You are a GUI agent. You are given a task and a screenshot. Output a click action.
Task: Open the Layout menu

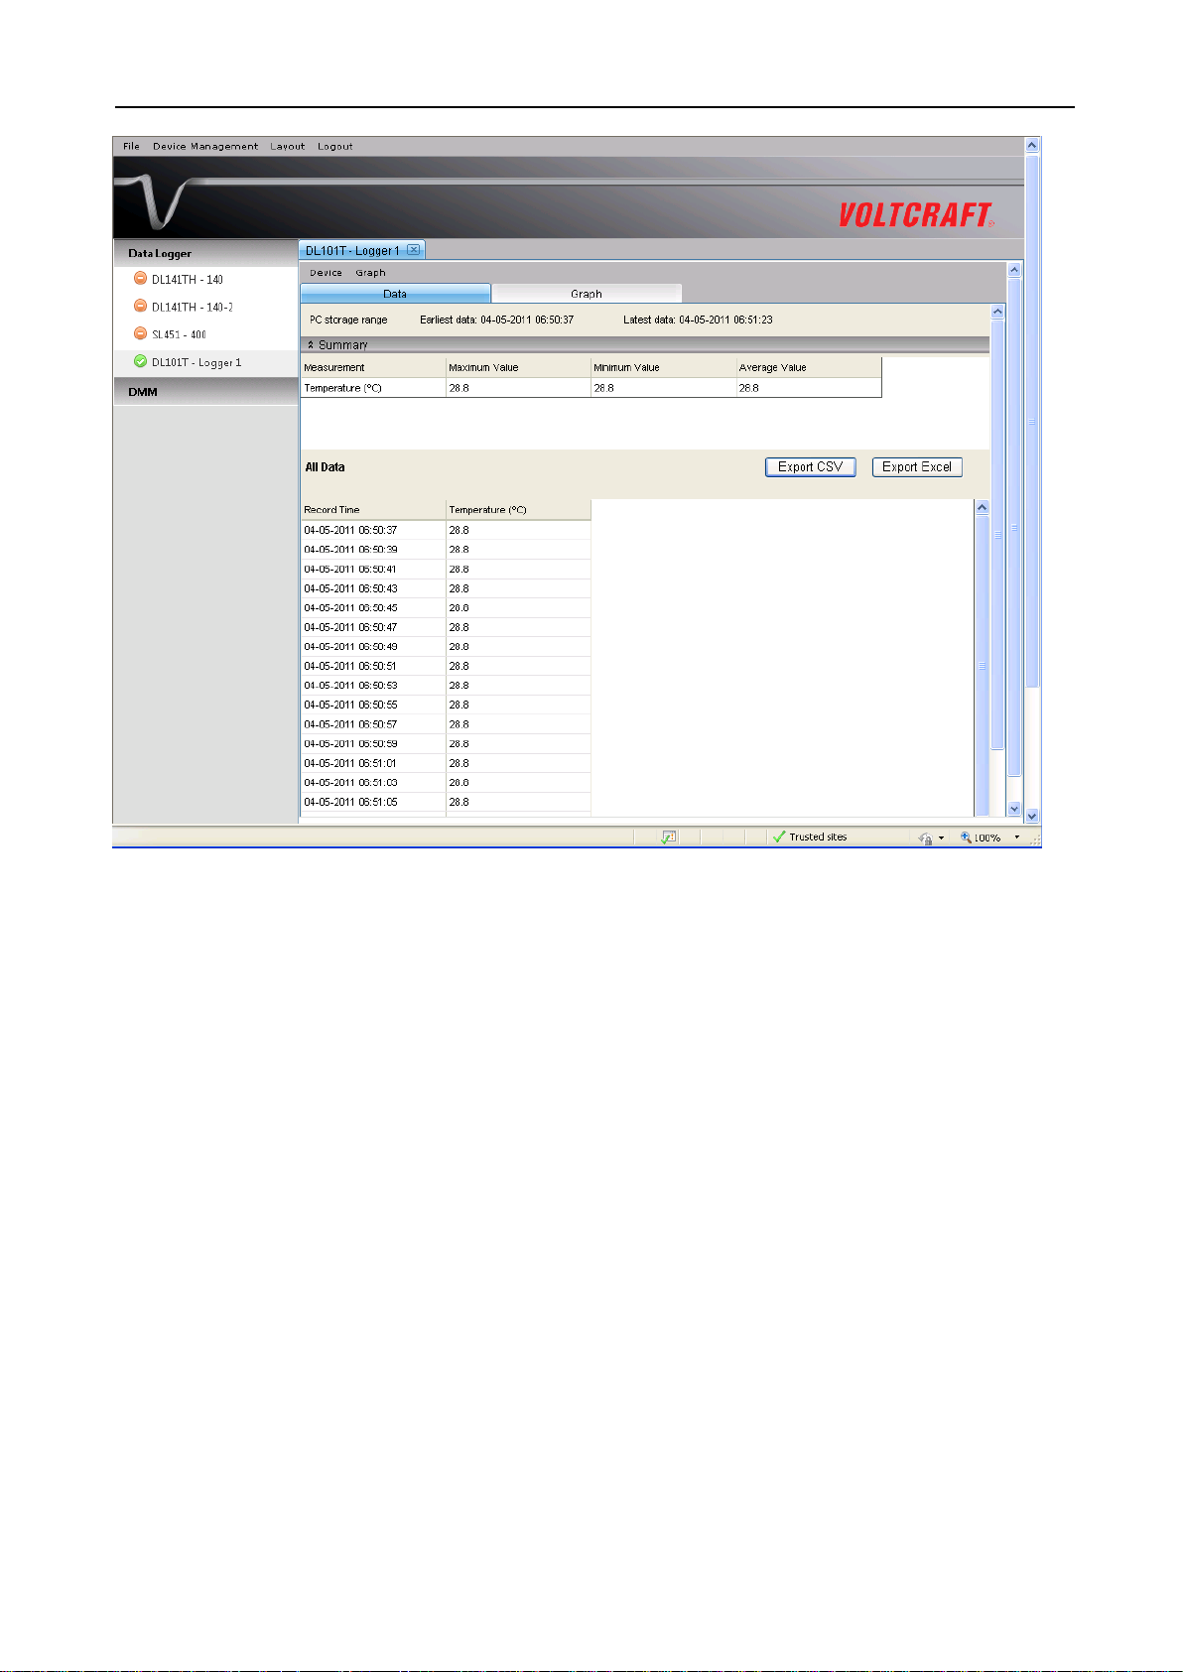pos(288,146)
